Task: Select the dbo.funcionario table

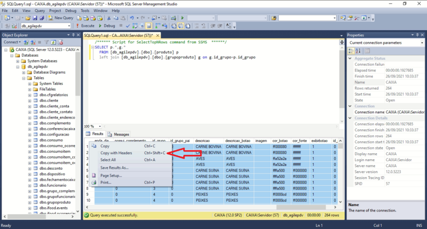Action: (53, 185)
